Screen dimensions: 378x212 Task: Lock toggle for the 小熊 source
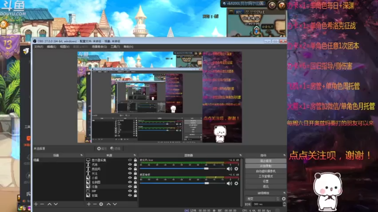(x=135, y=178)
